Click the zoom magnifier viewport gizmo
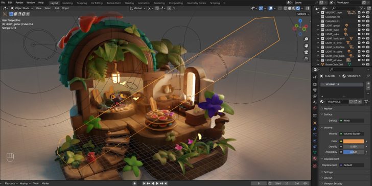The width and height of the screenshot is (372, 186). click(x=306, y=39)
